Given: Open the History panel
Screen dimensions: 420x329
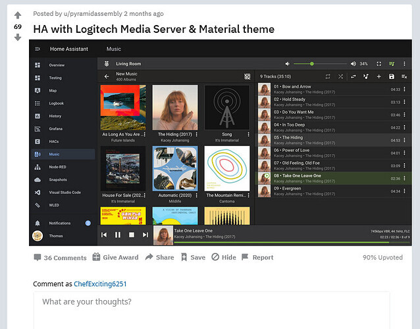Looking at the screenshot, I should click(55, 116).
